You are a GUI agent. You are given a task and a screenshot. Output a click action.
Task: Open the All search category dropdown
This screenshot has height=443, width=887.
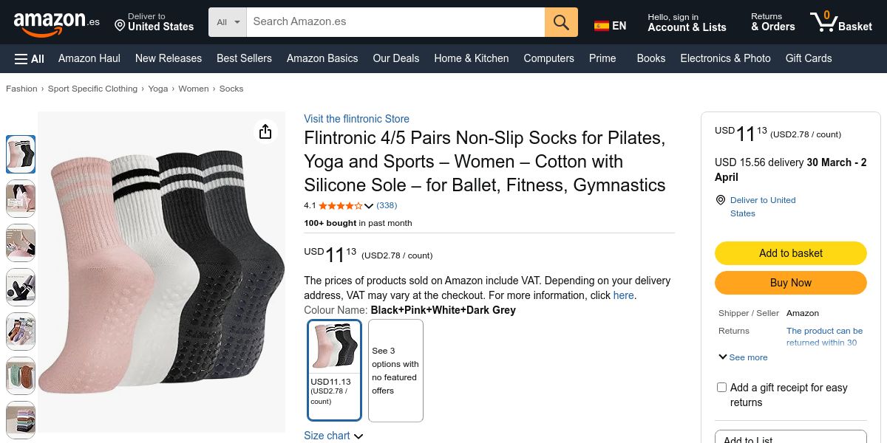228,22
